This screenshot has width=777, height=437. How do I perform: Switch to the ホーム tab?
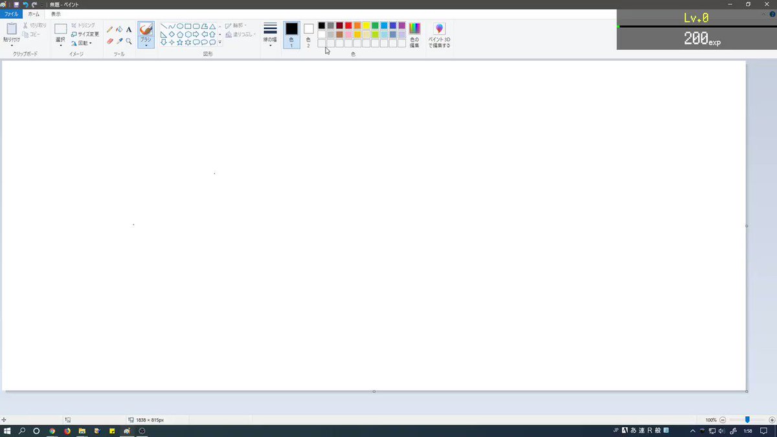tap(34, 14)
